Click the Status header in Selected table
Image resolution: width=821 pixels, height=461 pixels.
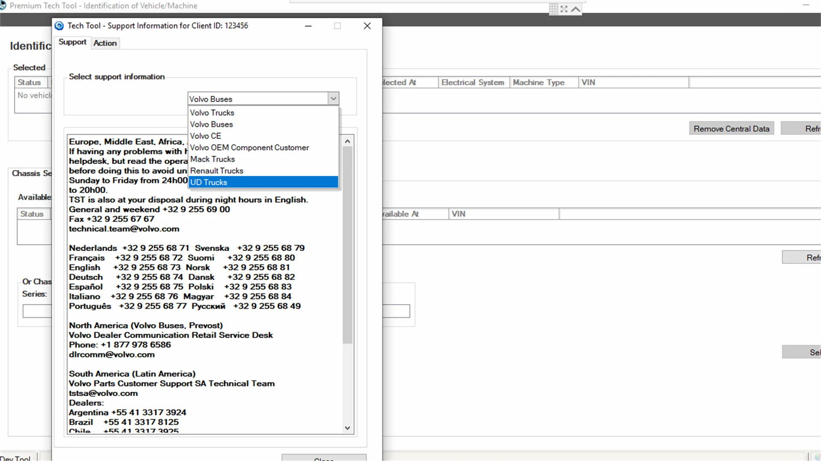32,82
